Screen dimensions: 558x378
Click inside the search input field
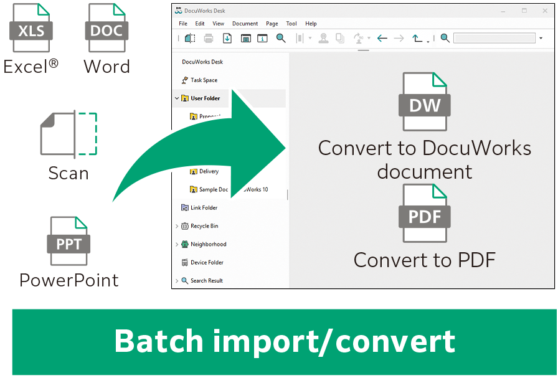click(x=492, y=38)
